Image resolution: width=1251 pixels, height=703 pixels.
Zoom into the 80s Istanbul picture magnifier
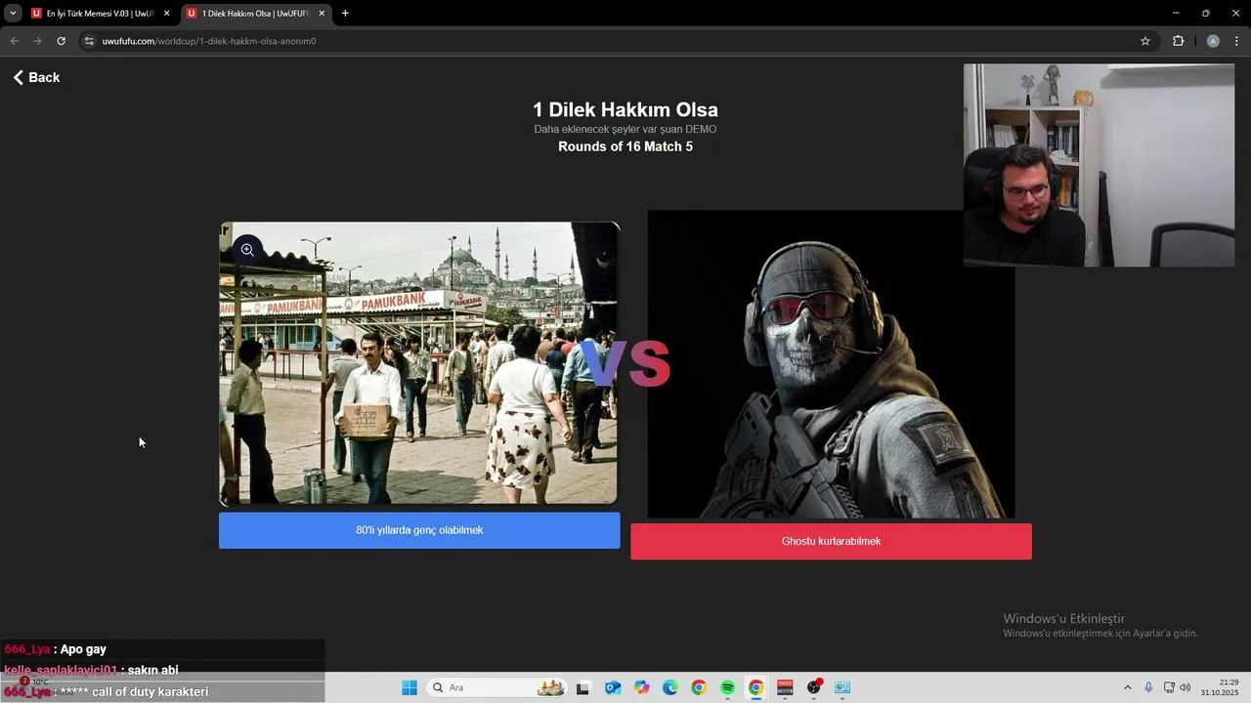pos(247,250)
